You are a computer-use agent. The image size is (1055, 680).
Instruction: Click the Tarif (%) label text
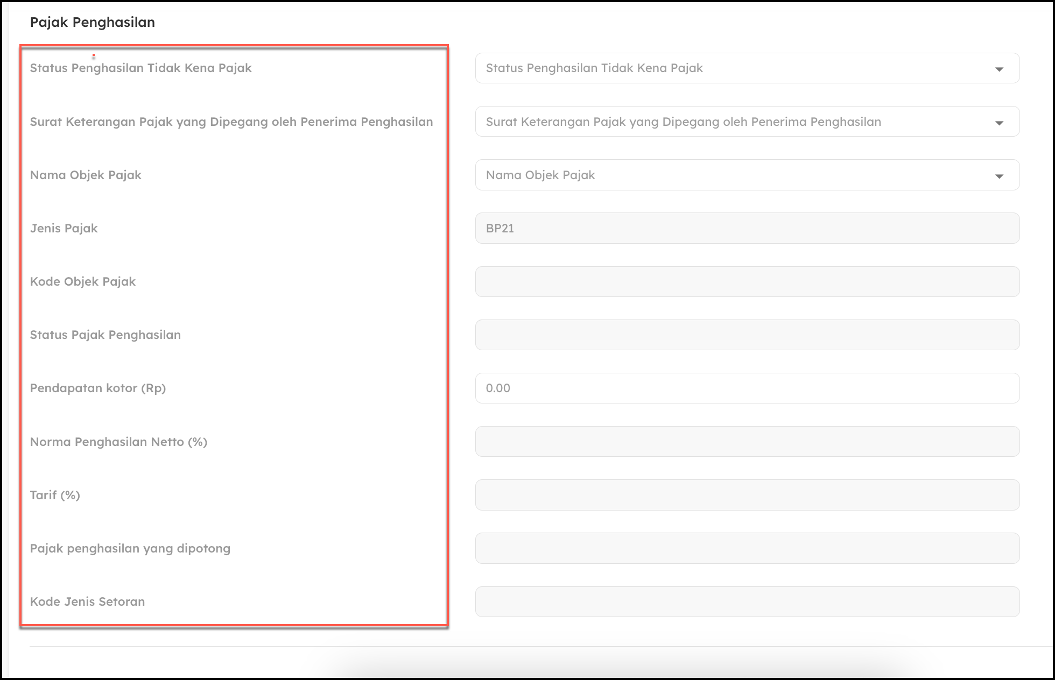pyautogui.click(x=55, y=495)
